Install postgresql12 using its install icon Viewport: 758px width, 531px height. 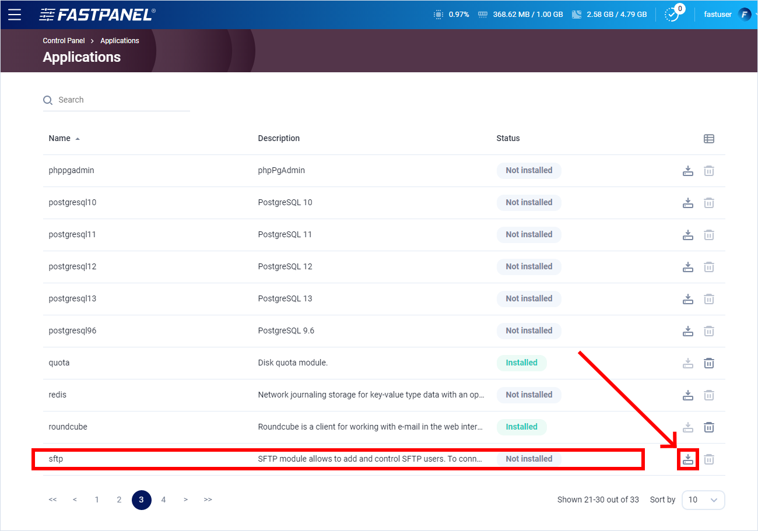tap(688, 267)
